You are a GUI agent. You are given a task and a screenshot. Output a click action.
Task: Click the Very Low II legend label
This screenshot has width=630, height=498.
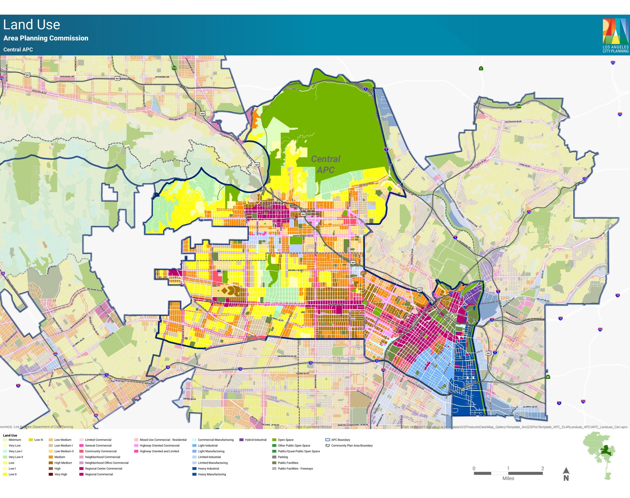16,457
